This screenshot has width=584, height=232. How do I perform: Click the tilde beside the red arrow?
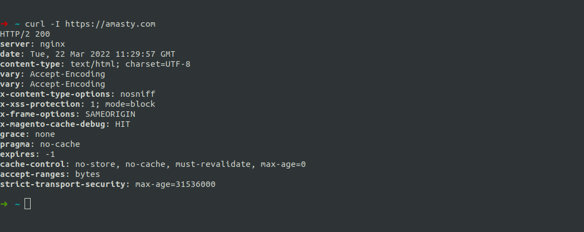pyautogui.click(x=17, y=24)
